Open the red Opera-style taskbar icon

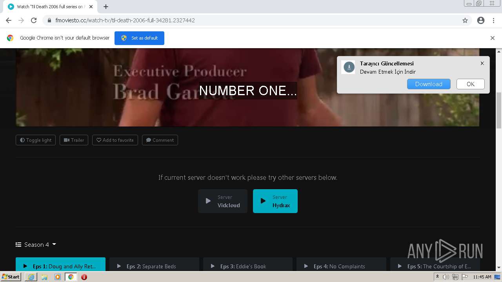[x=84, y=277]
